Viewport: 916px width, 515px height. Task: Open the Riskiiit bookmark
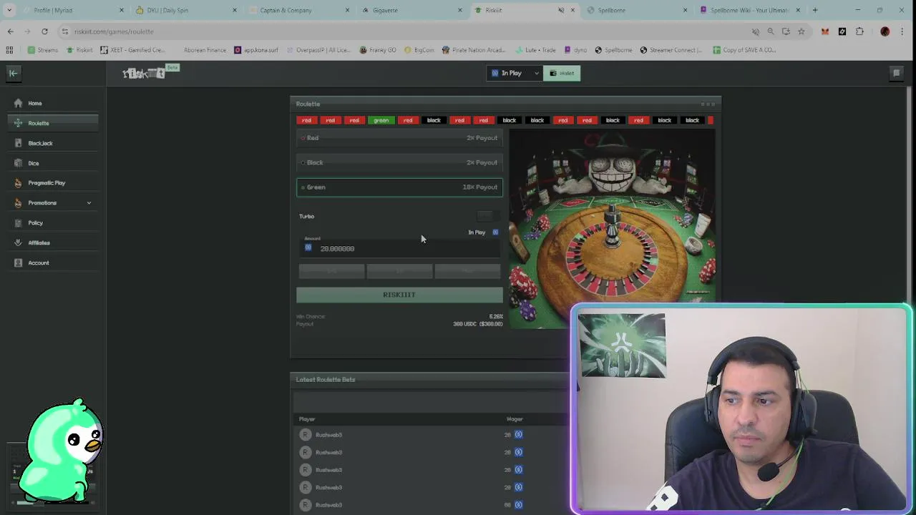coord(79,50)
